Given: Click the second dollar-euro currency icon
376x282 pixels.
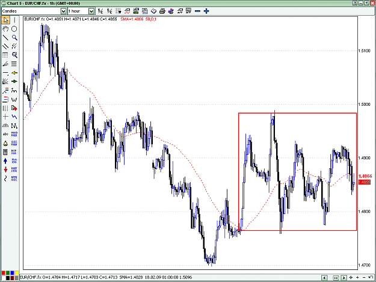Looking at the screenshot, I should [x=109, y=11].
